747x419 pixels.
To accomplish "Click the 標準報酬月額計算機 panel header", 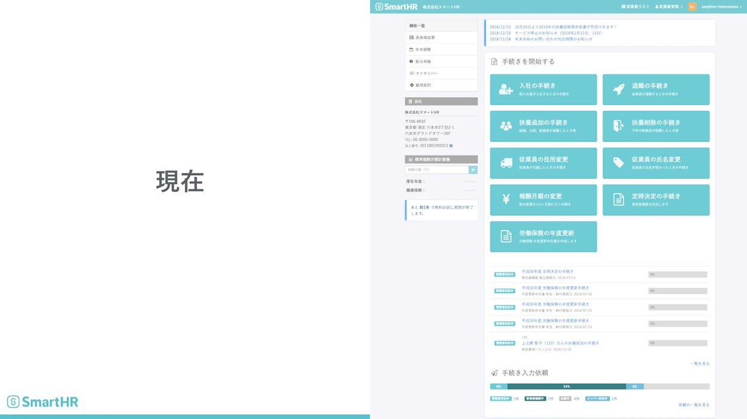I will (441, 160).
